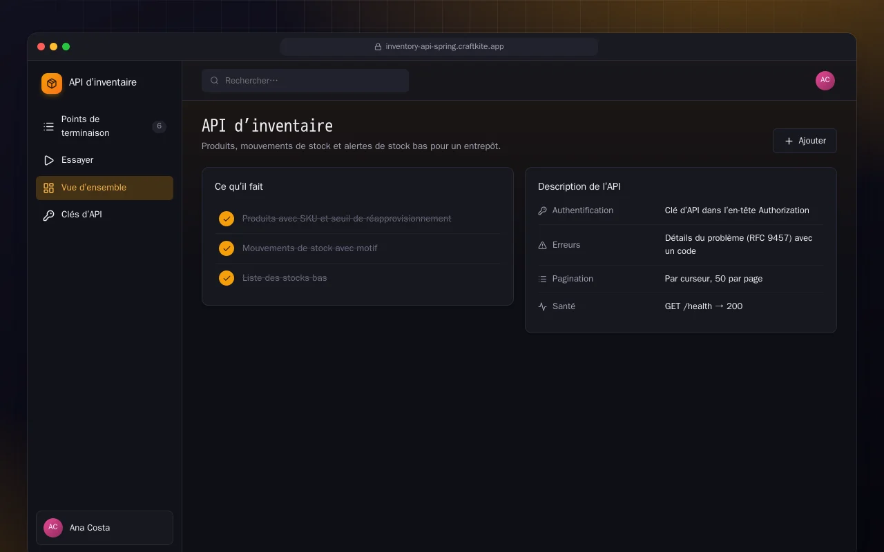Click the plus icon on the Ajouter button
This screenshot has height=552, width=884.
pos(789,141)
